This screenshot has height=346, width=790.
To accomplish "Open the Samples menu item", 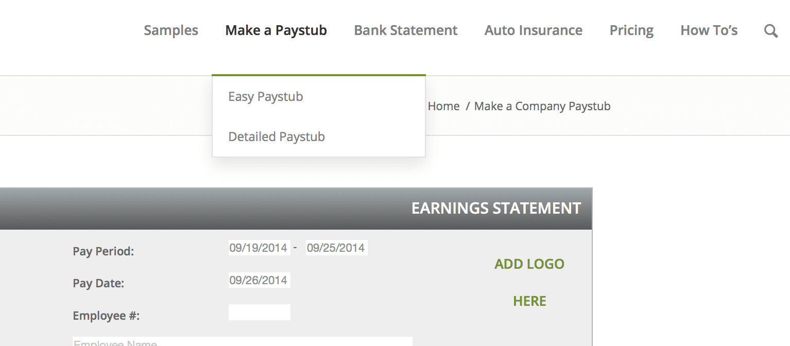I will 171,30.
